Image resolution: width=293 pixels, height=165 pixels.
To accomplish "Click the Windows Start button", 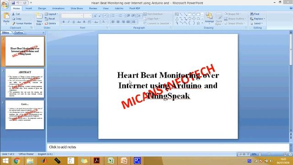I will pos(5,161).
